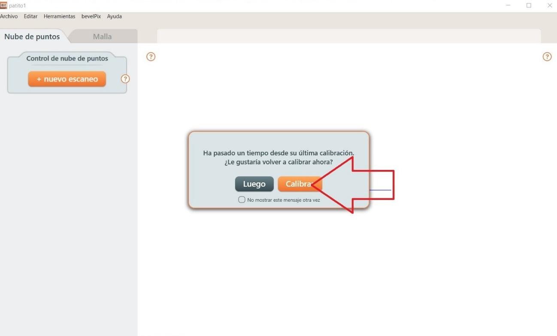Click the patito1 application icon in title bar
Viewport: 557px width, 336px height.
[4, 5]
